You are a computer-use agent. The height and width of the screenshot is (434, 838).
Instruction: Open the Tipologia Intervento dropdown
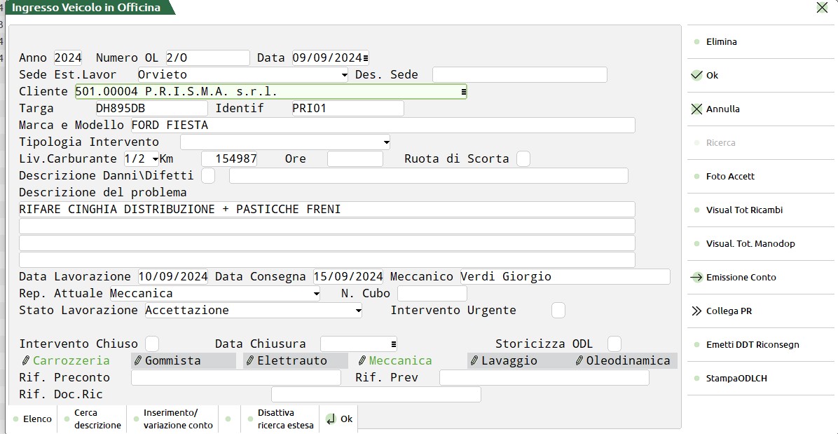point(386,142)
